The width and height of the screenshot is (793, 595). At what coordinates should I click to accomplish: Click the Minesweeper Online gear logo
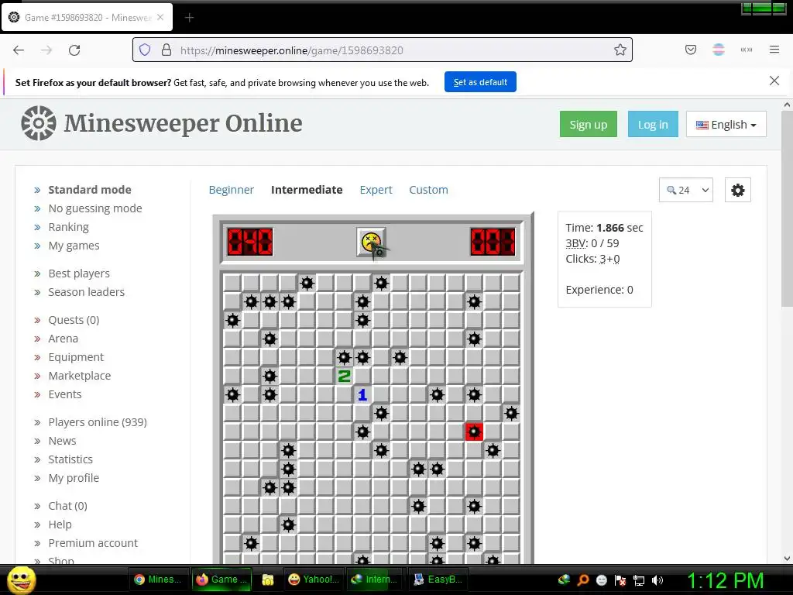pyautogui.click(x=39, y=123)
